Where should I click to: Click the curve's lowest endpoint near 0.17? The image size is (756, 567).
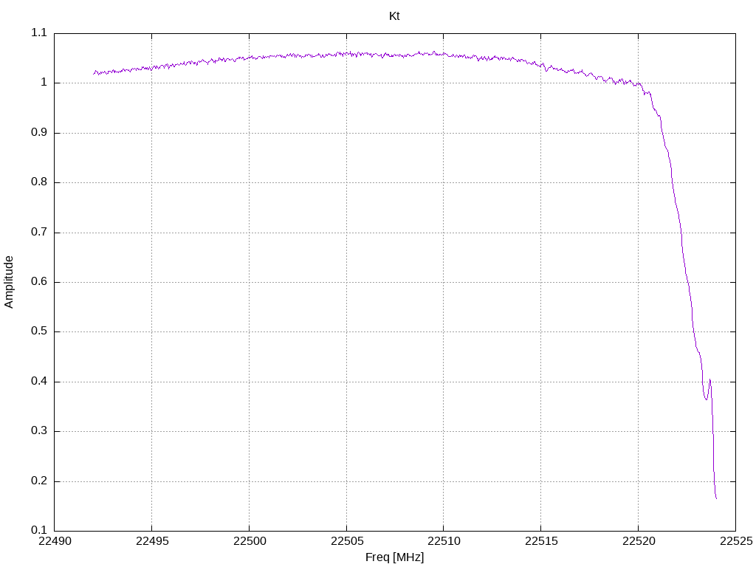716,498
